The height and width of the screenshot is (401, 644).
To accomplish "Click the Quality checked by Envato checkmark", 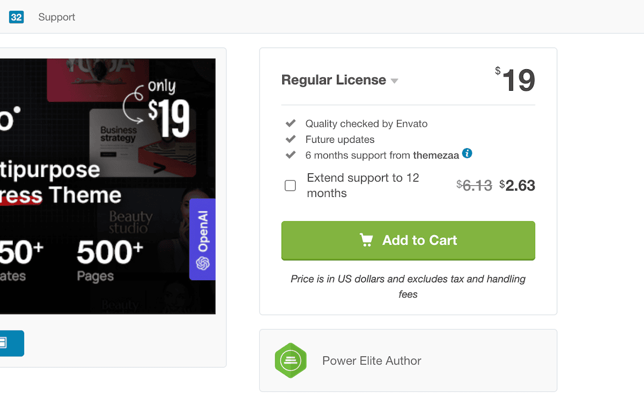I will [290, 123].
